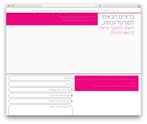
Task: Click the round dark icon right of the address bar
Action: [100, 6]
